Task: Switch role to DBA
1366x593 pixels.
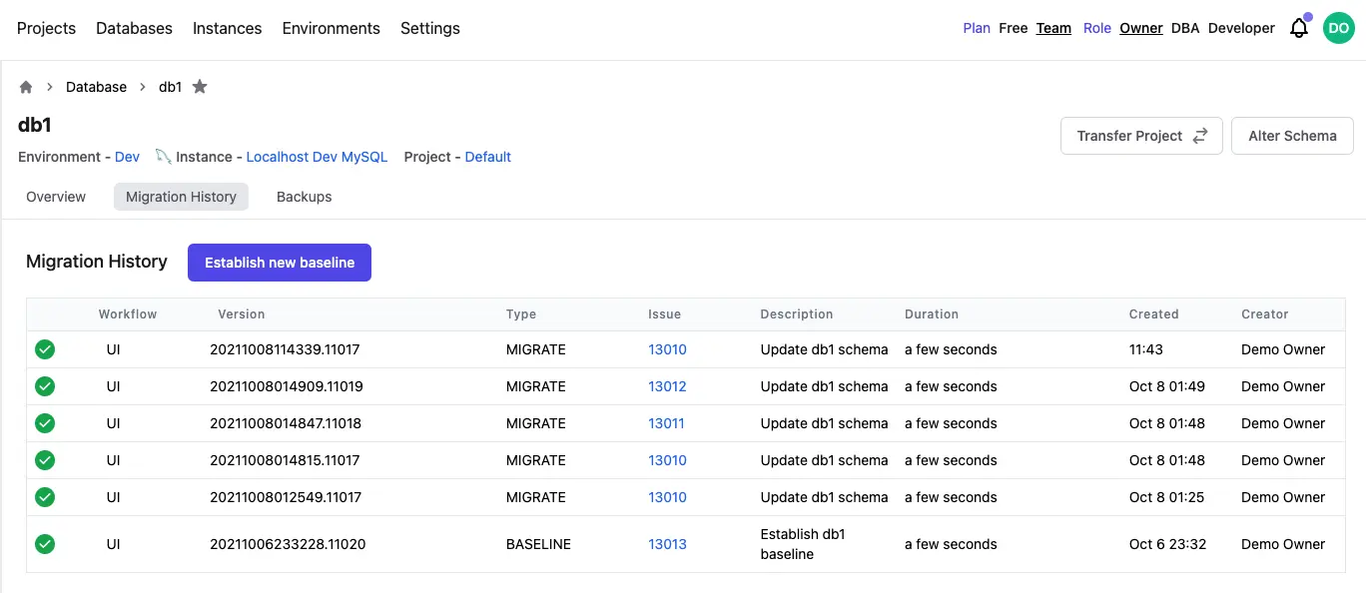Action: pos(1185,28)
